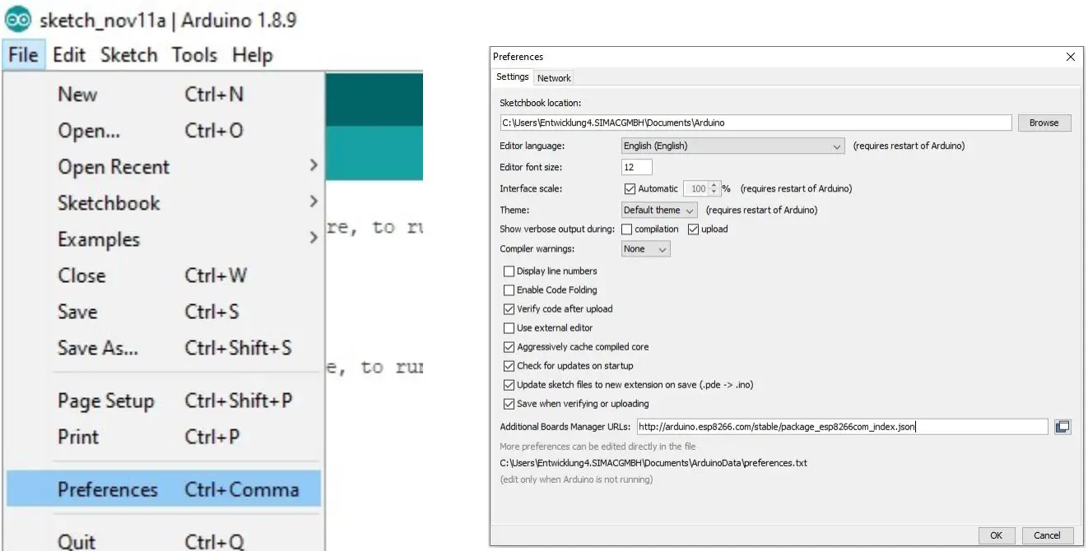The image size is (1088, 551).
Task: Expand the Examples submenu
Action: tap(164, 239)
